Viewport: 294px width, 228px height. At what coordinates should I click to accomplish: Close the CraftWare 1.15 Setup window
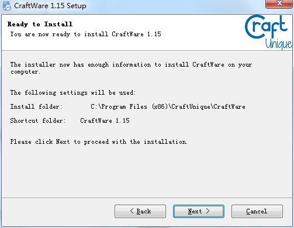pyautogui.click(x=279, y=4)
